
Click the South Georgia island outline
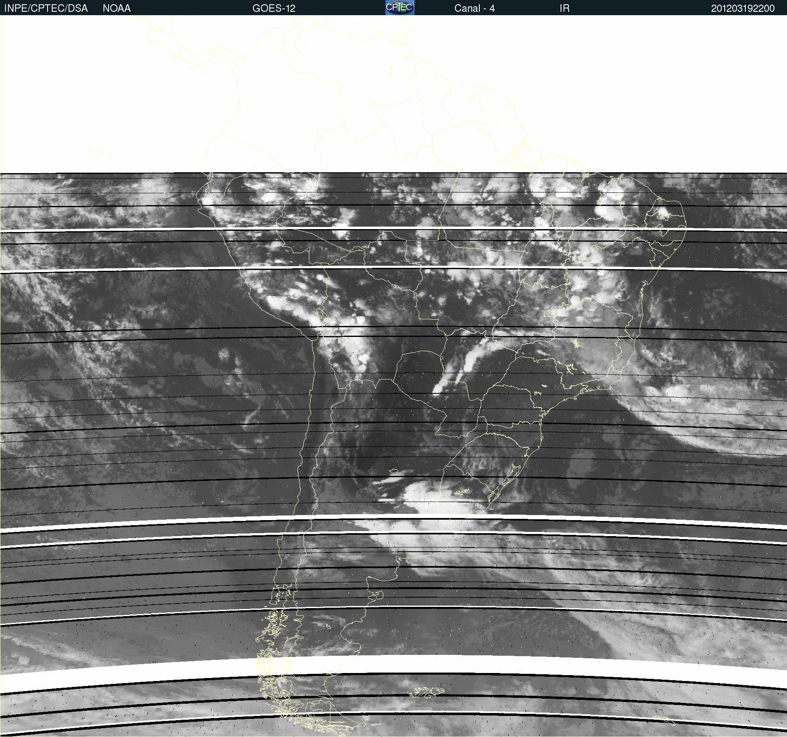point(665,721)
